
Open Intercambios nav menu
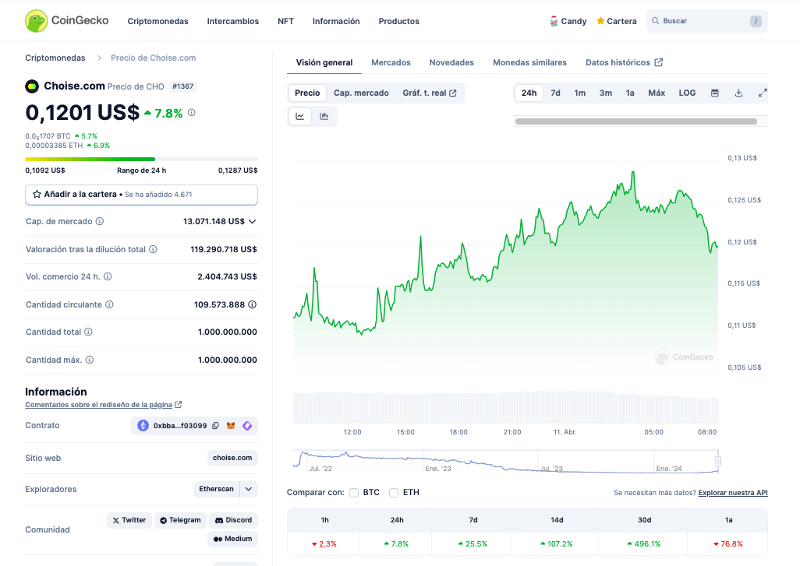232,21
